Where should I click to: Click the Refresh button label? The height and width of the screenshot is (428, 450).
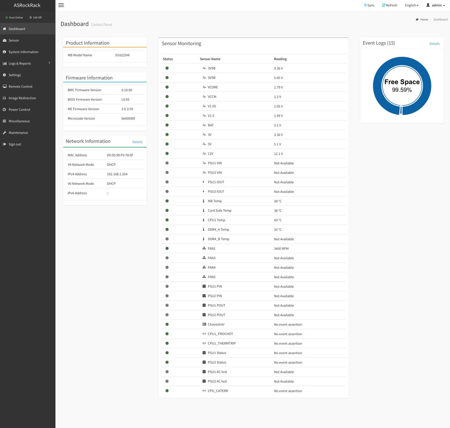tap(392, 5)
